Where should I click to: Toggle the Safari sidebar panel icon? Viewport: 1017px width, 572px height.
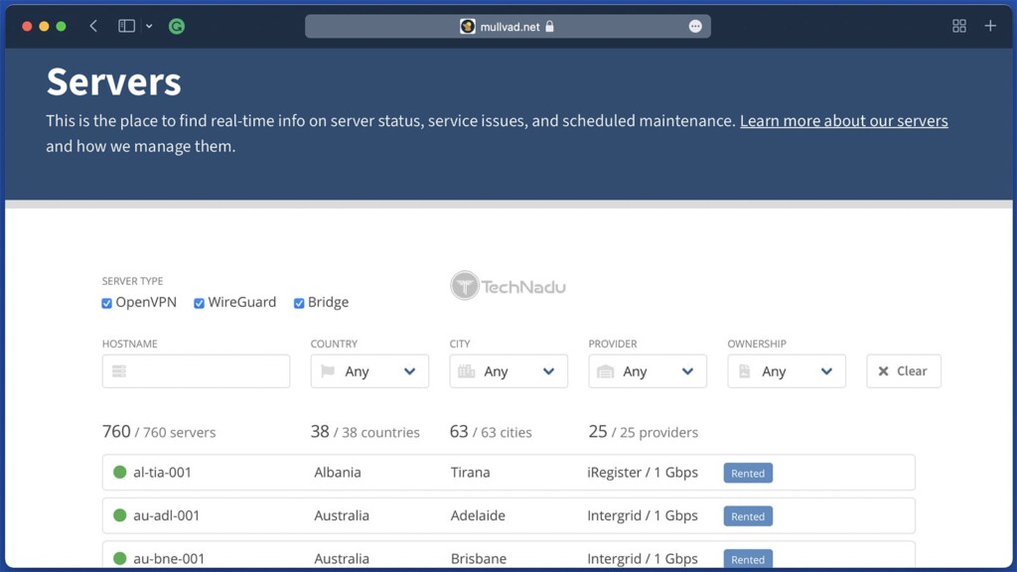click(126, 26)
